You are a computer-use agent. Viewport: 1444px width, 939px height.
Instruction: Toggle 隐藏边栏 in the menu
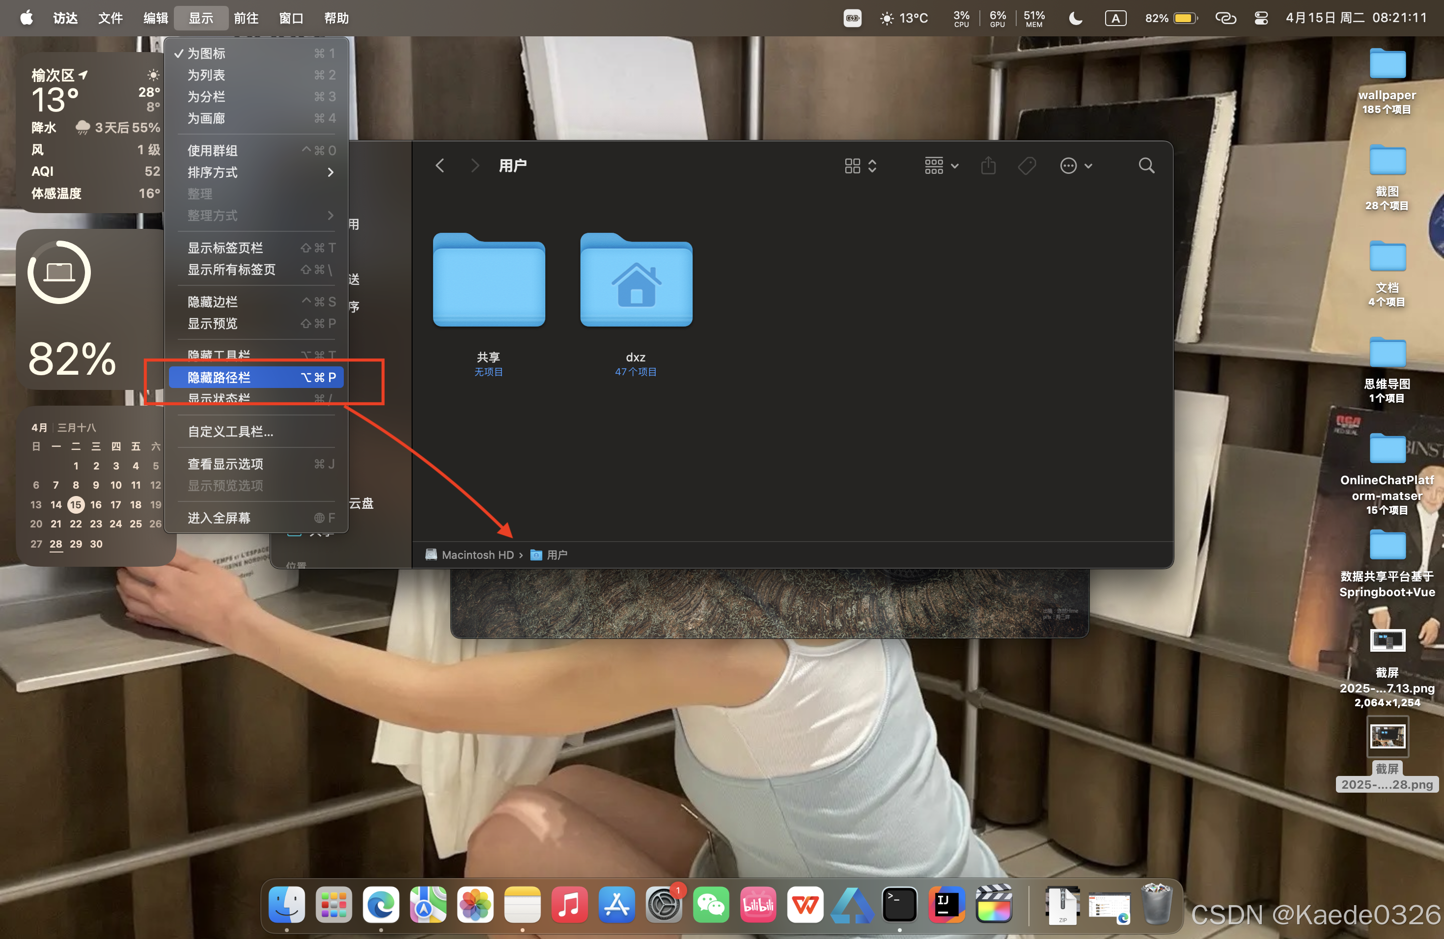(x=212, y=302)
